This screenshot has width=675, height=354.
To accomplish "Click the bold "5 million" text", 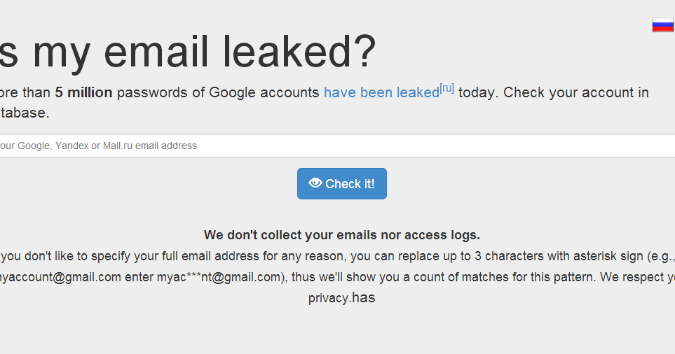I will pyautogui.click(x=83, y=93).
